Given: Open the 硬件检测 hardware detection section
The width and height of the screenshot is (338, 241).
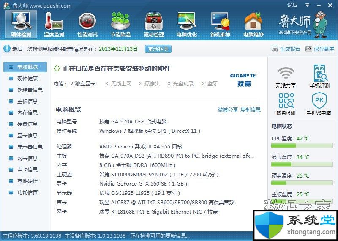Looking at the screenshot, I should [21, 24].
